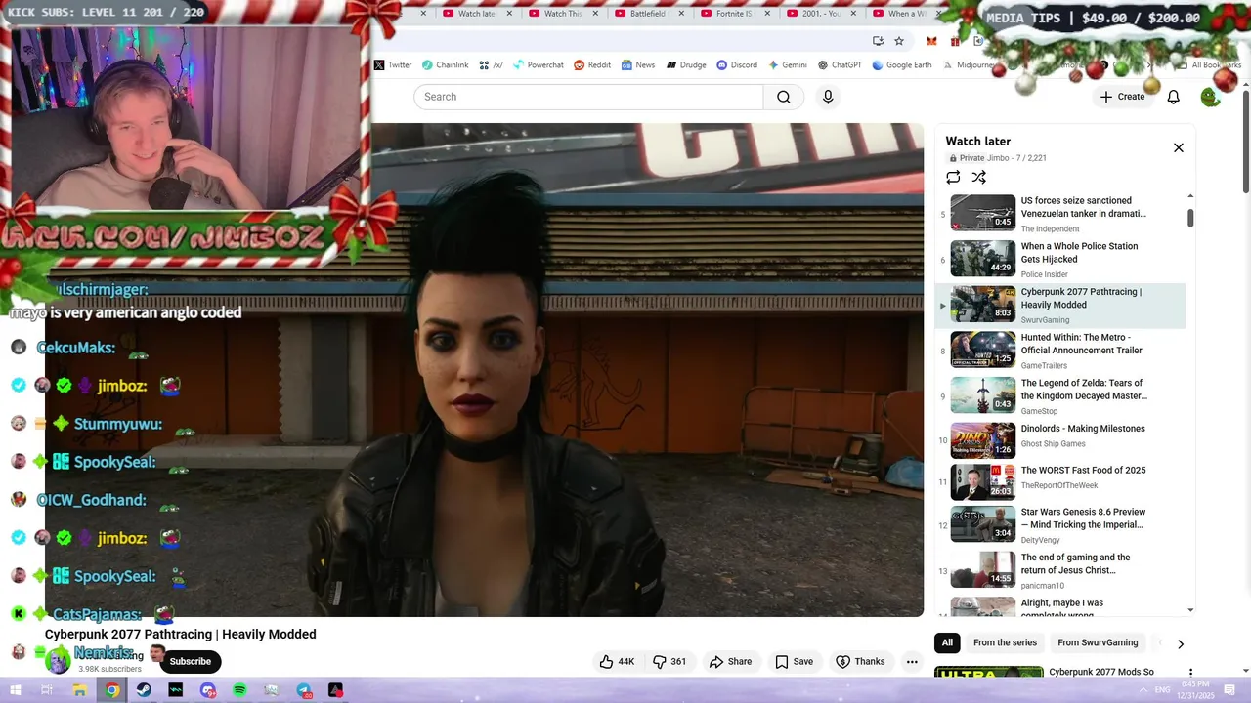This screenshot has width=1251, height=703.
Task: Open the Reddit bookmark
Action: point(592,65)
